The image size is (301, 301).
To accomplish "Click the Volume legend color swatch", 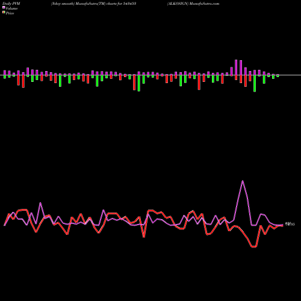I will point(4,7).
